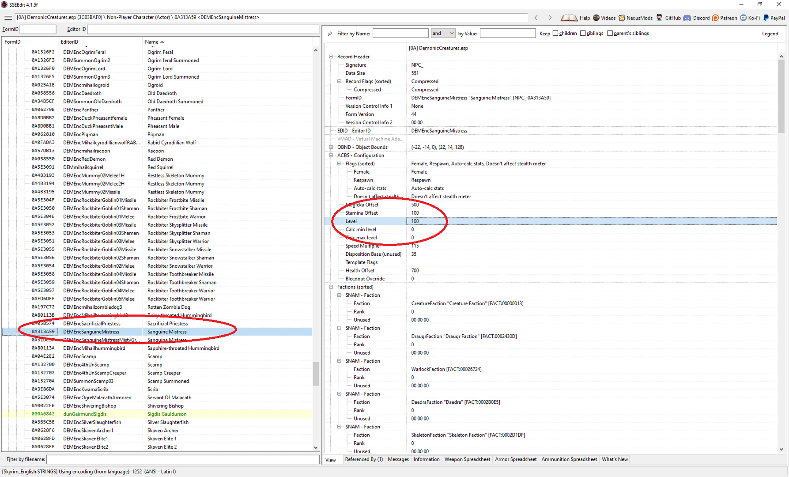Select Health Offset value 700
This screenshot has width=789, height=477.
(x=415, y=270)
